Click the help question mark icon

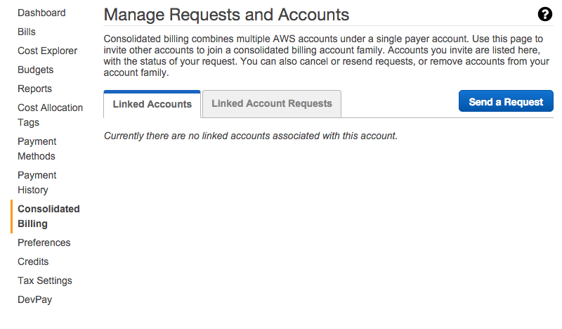tap(545, 14)
